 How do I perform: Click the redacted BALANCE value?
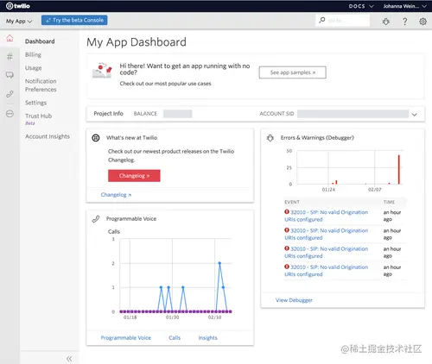pos(177,114)
